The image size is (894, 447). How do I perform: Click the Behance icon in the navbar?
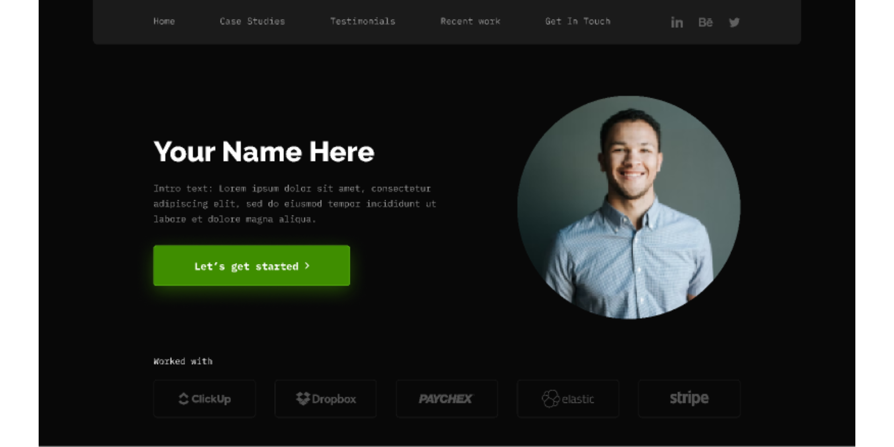pyautogui.click(x=705, y=22)
